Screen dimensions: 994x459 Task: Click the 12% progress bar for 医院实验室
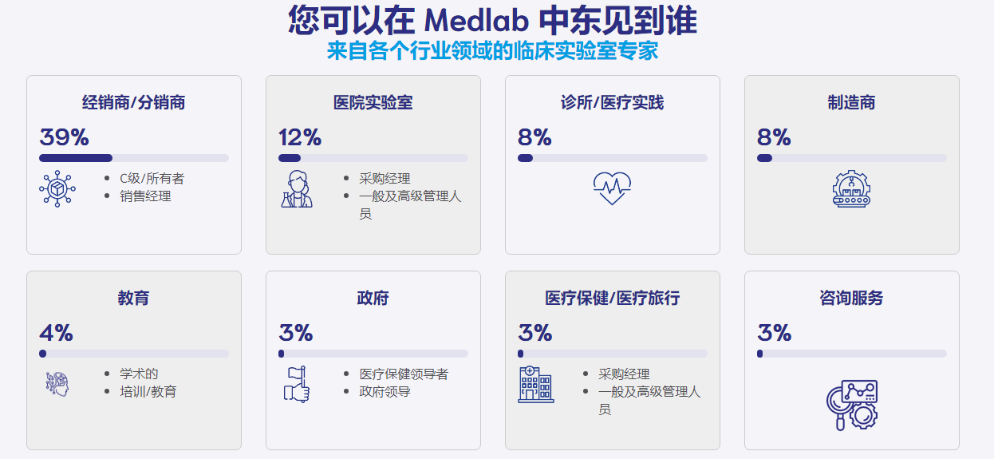(373, 158)
